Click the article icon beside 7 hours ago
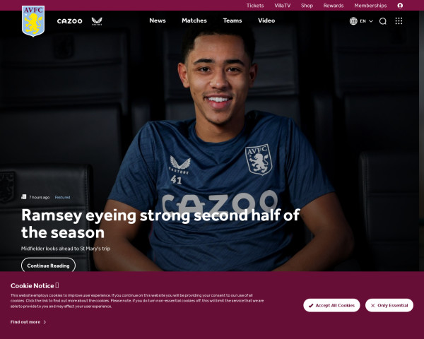The height and width of the screenshot is (339, 424). point(24,197)
